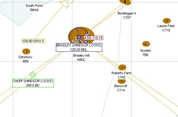Click the Laurie Field CT19 airport icon
The image size is (178, 117).
pyautogui.click(x=167, y=21)
